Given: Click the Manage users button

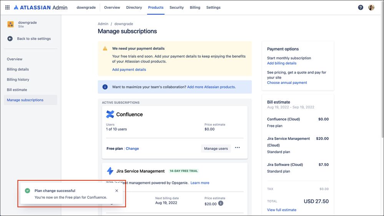Looking at the screenshot, I should [216, 148].
